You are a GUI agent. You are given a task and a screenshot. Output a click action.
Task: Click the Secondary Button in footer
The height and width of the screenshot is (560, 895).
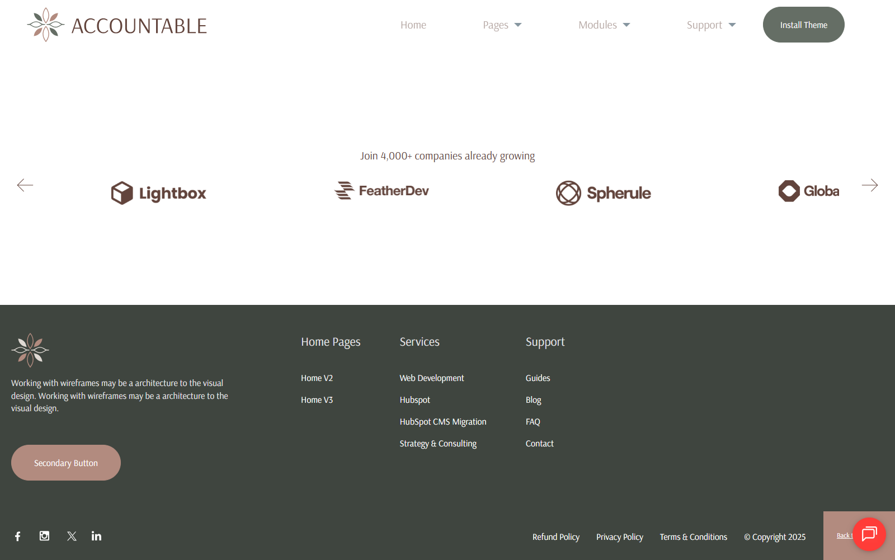click(66, 463)
